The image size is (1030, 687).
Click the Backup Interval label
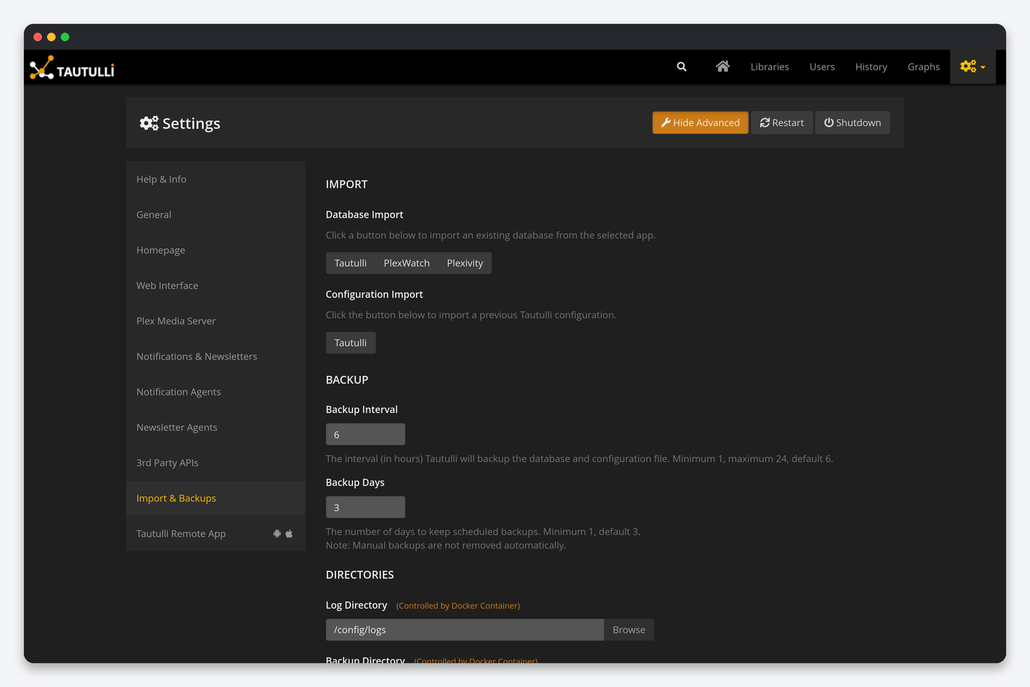tap(362, 410)
